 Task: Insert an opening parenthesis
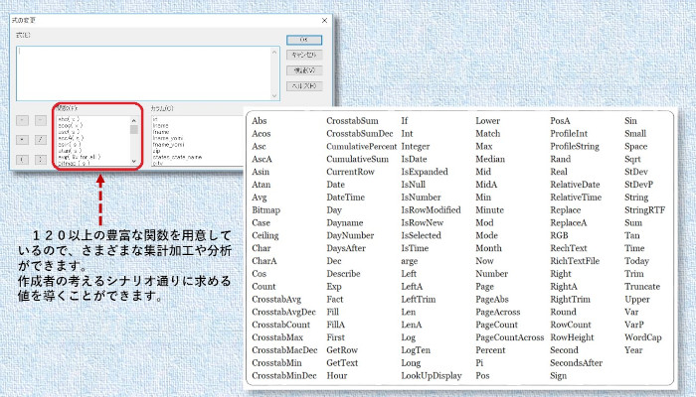23,158
